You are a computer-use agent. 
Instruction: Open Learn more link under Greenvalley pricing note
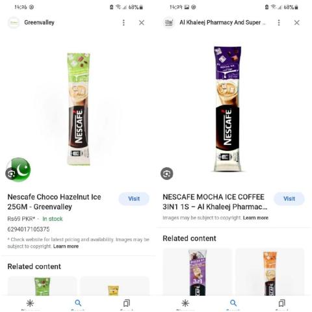(66, 246)
